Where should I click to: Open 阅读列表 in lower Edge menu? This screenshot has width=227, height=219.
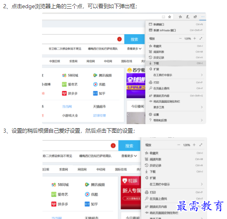pyautogui.click(x=174, y=159)
